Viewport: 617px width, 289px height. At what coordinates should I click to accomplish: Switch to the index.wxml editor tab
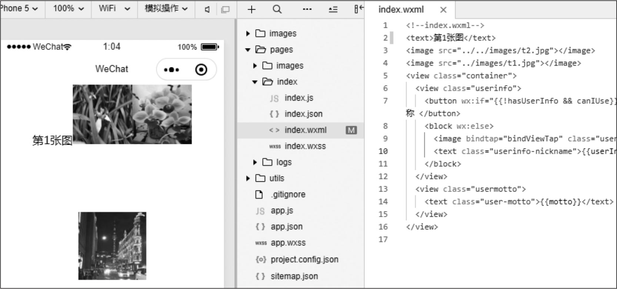point(401,10)
